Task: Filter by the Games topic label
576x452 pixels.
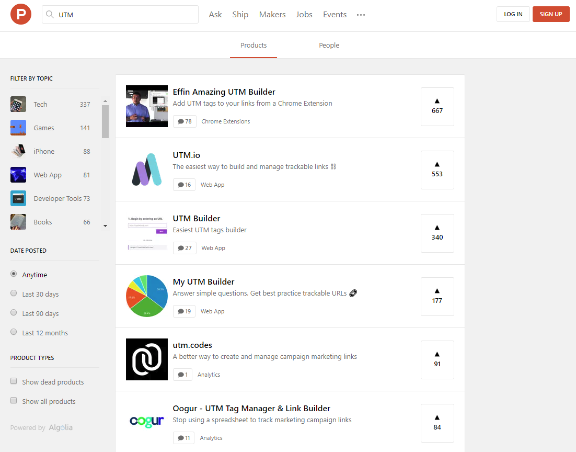Action: (44, 128)
